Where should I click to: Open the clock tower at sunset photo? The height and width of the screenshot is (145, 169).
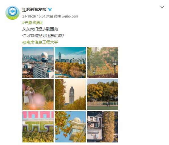70,95
